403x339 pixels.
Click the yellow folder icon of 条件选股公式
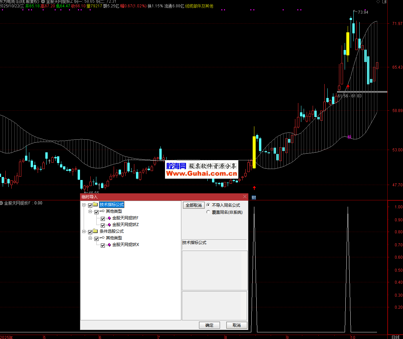pos(95,231)
